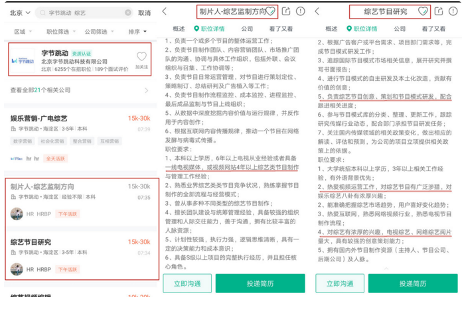Viewport: 462px width, 317px height.
Task: Switch to 看了又看 tab in 综艺节目研究 page
Action: click(433, 29)
